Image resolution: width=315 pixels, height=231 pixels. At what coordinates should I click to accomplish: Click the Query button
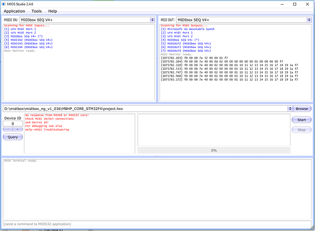tap(12, 137)
